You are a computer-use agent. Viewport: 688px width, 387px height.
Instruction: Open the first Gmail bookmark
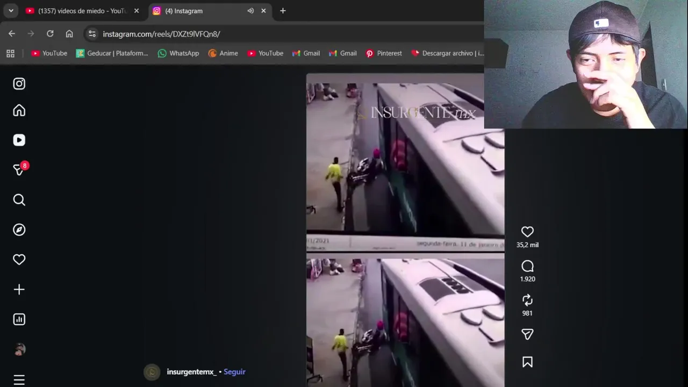coord(306,53)
